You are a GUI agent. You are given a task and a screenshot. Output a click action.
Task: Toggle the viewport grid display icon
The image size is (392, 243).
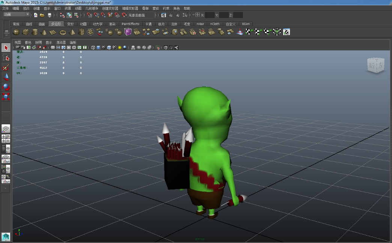tap(53, 48)
